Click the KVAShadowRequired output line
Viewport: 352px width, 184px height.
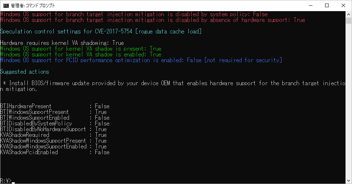pyautogui.click(x=54, y=135)
